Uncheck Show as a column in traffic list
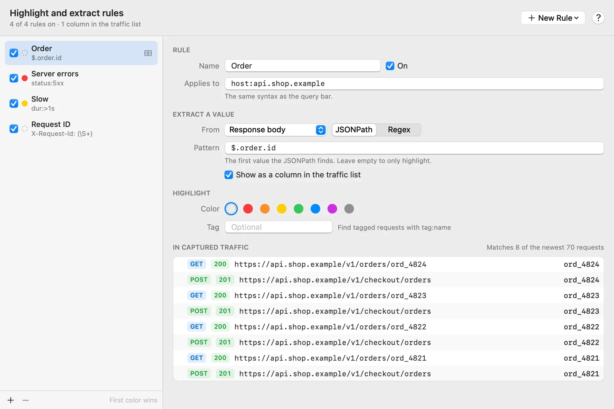 click(x=229, y=175)
